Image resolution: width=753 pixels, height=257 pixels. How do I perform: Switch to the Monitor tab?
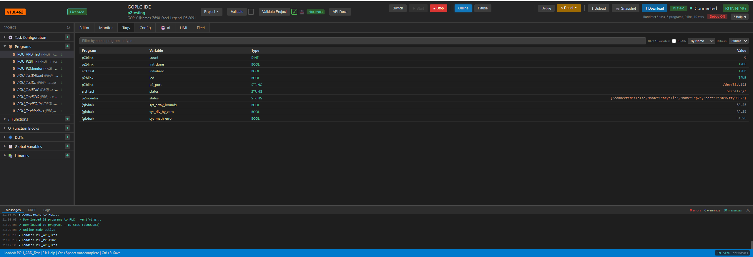coord(106,28)
